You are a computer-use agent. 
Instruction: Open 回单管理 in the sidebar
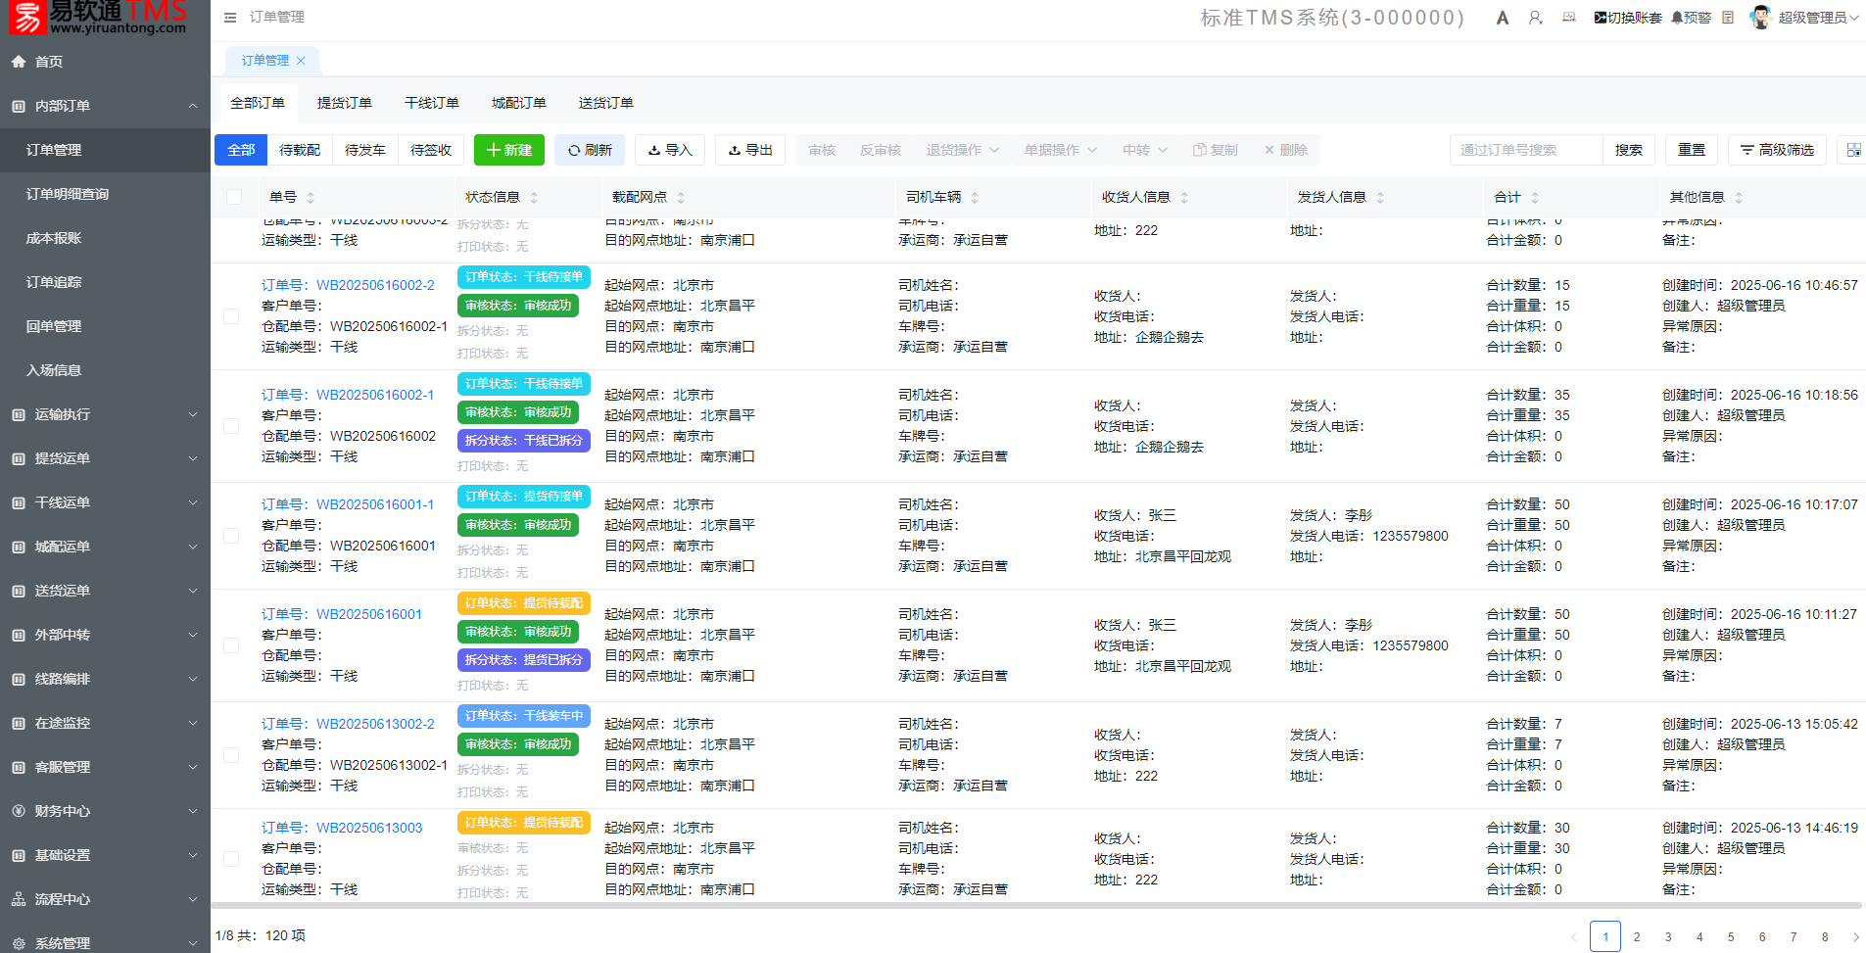(105, 326)
